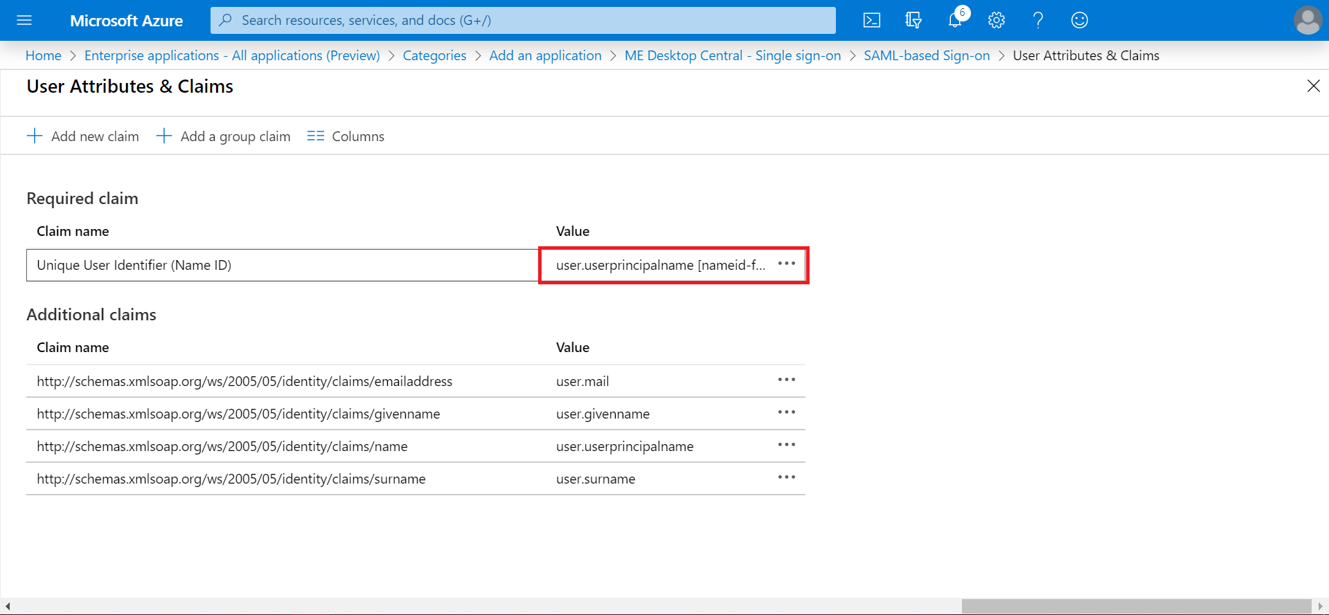Open the Columns chooser
This screenshot has height=615, width=1329.
[x=346, y=136]
